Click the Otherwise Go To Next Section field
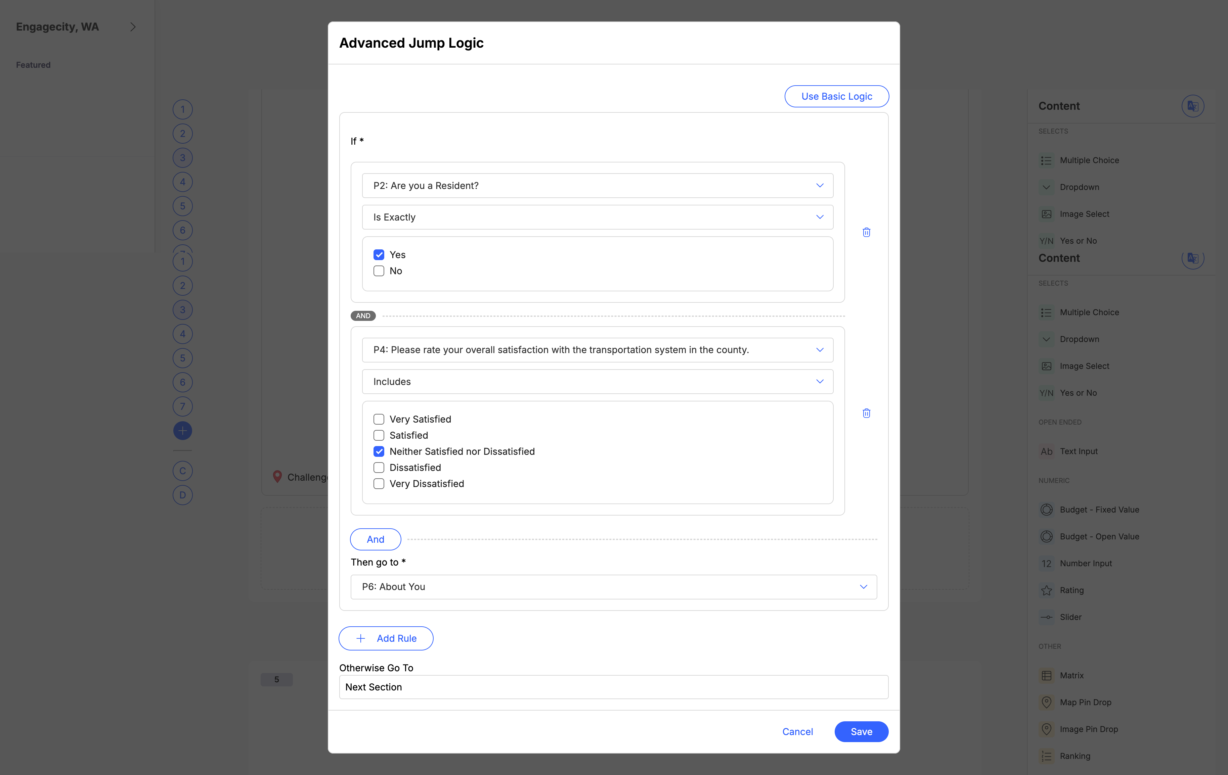 click(x=613, y=687)
